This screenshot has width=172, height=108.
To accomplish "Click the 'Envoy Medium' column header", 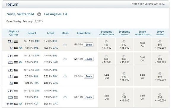I will (160, 33).
